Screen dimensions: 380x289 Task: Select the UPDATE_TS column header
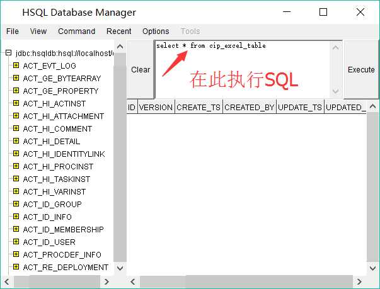(x=300, y=107)
